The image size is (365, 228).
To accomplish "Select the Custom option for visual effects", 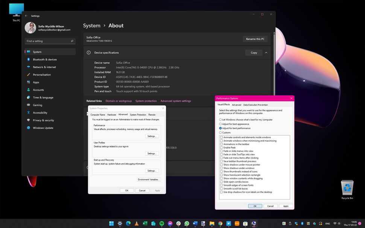I will (x=220, y=132).
